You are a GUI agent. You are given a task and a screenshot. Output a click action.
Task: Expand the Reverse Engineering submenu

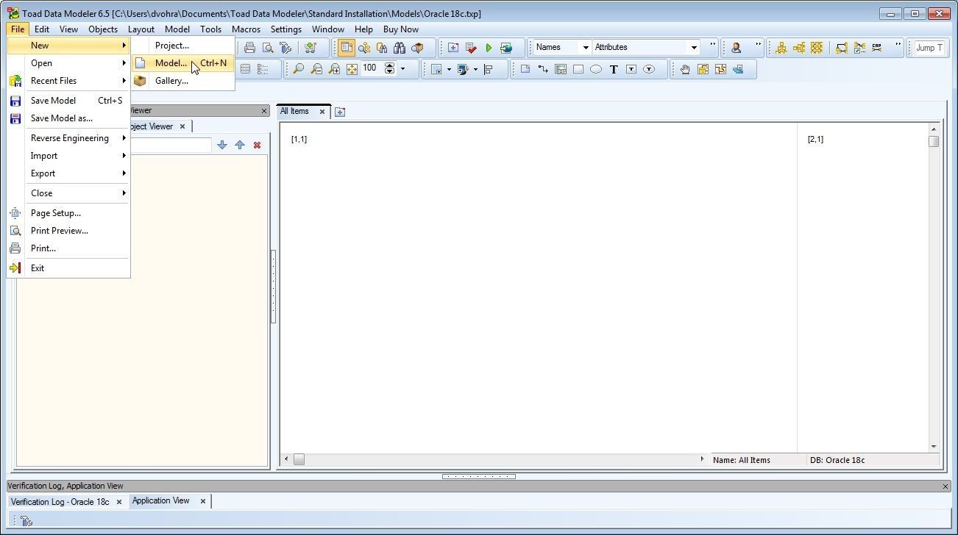[x=68, y=138]
